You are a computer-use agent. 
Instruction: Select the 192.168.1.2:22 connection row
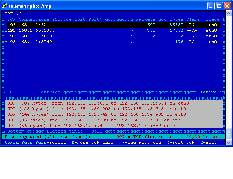click(114, 25)
